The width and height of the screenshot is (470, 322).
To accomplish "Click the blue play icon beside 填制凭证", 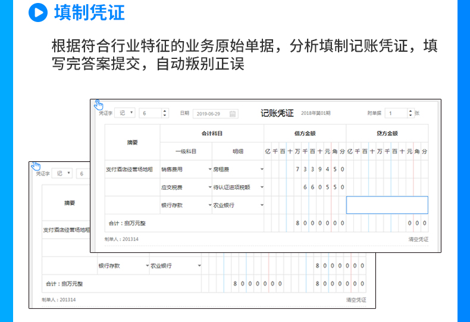I will (37, 12).
